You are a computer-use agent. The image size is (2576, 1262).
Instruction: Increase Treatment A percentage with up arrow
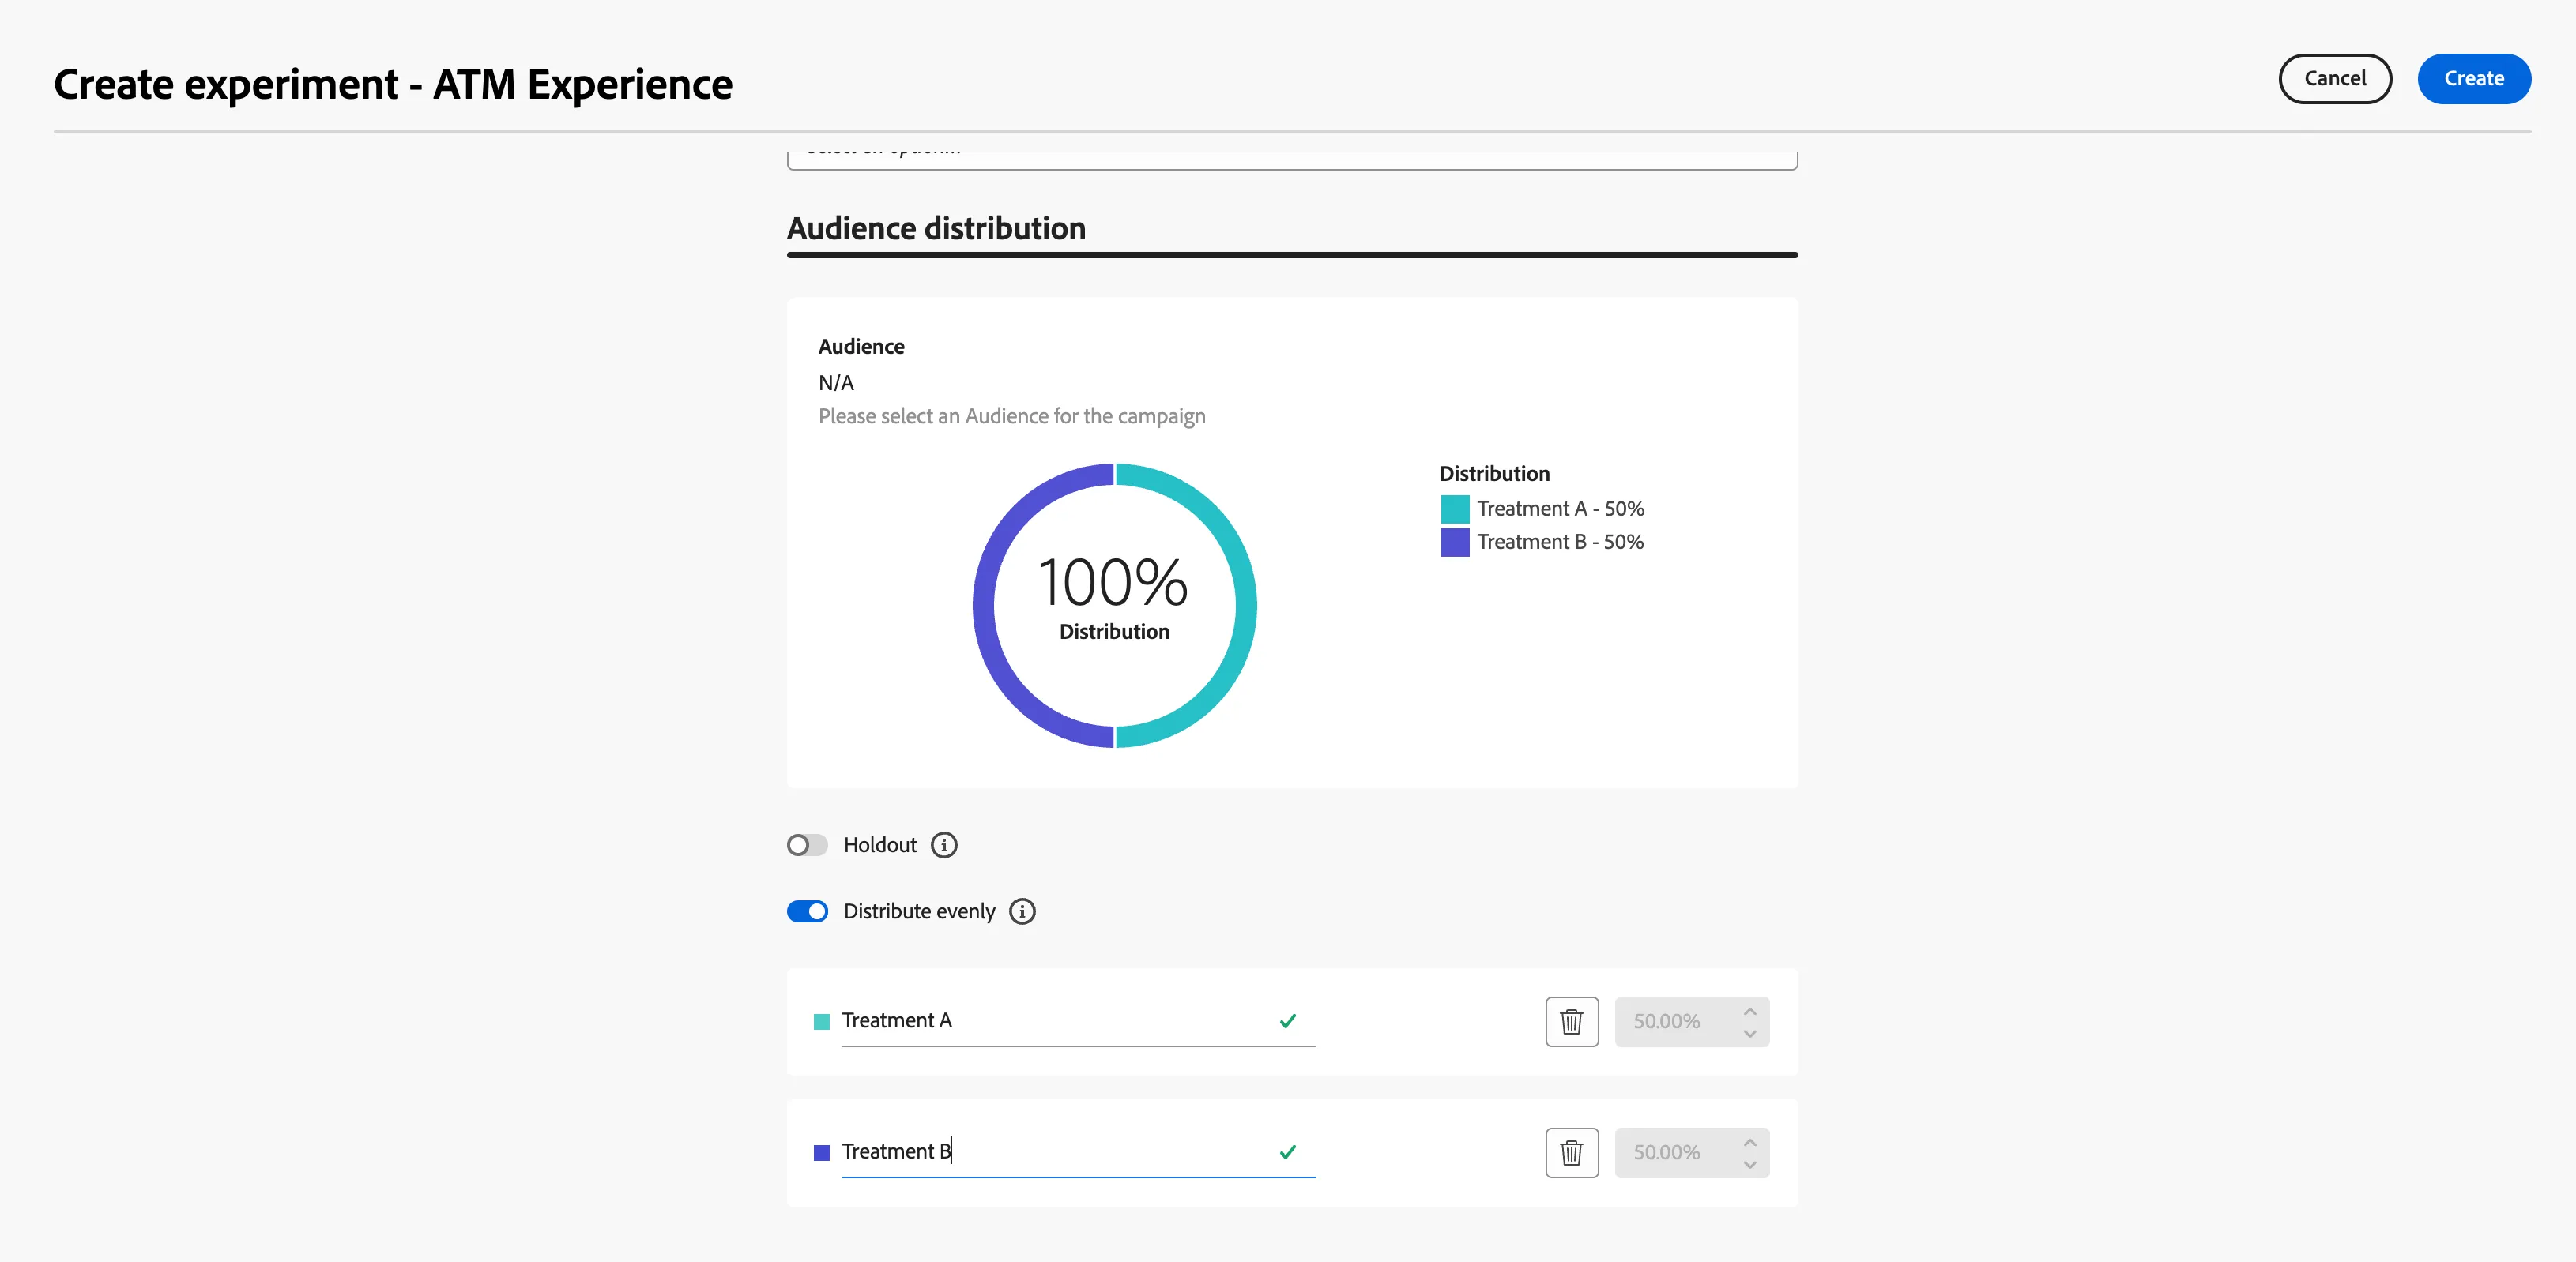pos(1749,1010)
